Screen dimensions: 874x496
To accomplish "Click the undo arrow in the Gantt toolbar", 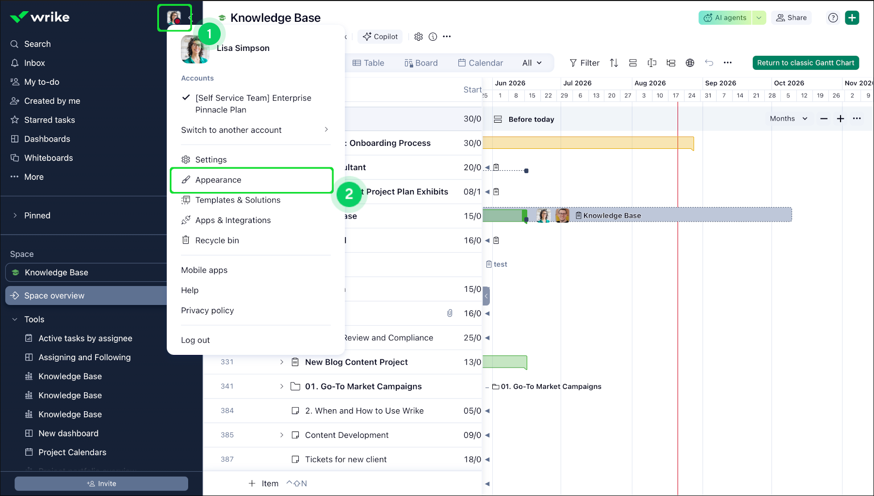I will (709, 63).
